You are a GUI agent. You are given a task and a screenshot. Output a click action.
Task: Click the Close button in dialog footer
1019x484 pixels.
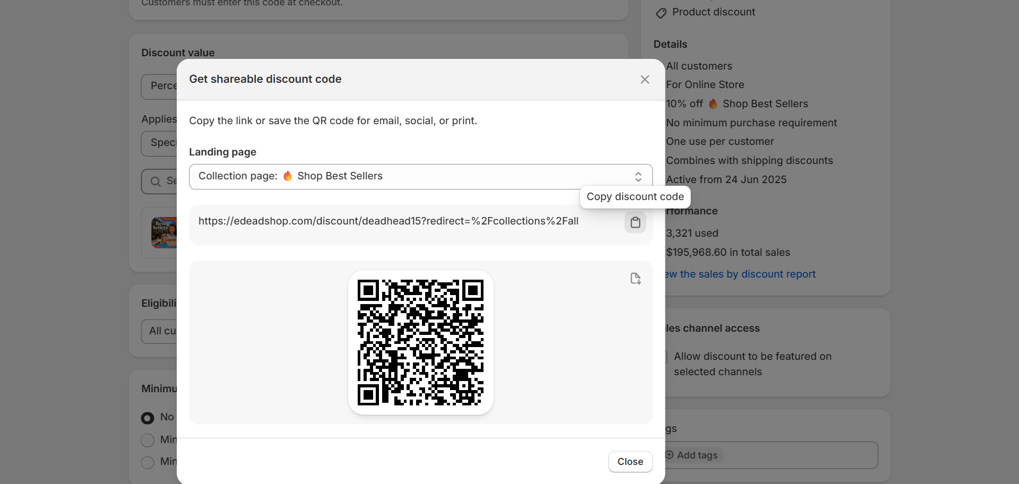(630, 462)
